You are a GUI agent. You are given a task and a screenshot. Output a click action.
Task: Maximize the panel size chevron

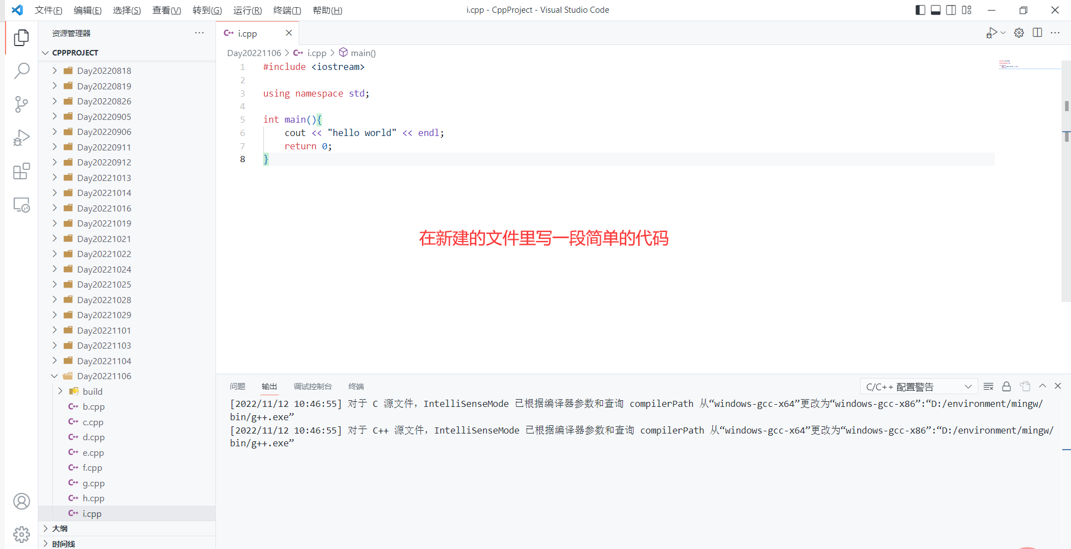[x=1042, y=386]
